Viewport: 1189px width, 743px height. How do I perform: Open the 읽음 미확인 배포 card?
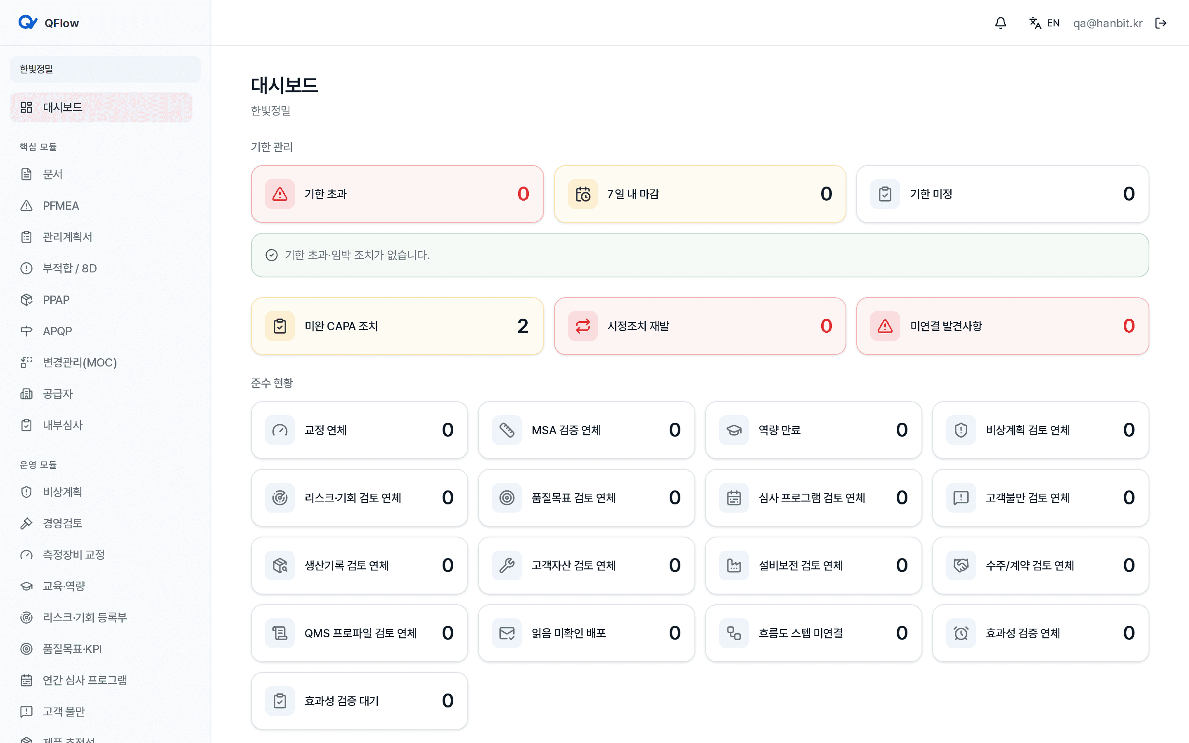(586, 634)
